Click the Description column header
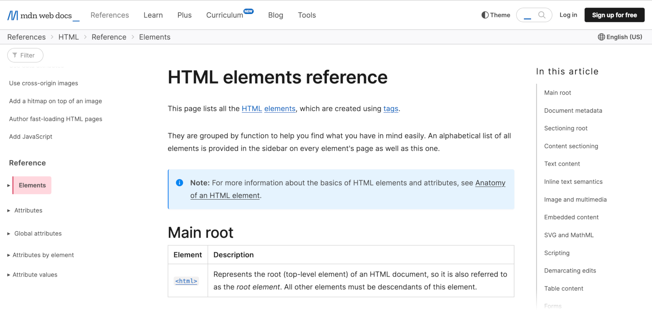The height and width of the screenshot is (311, 652). pos(233,255)
